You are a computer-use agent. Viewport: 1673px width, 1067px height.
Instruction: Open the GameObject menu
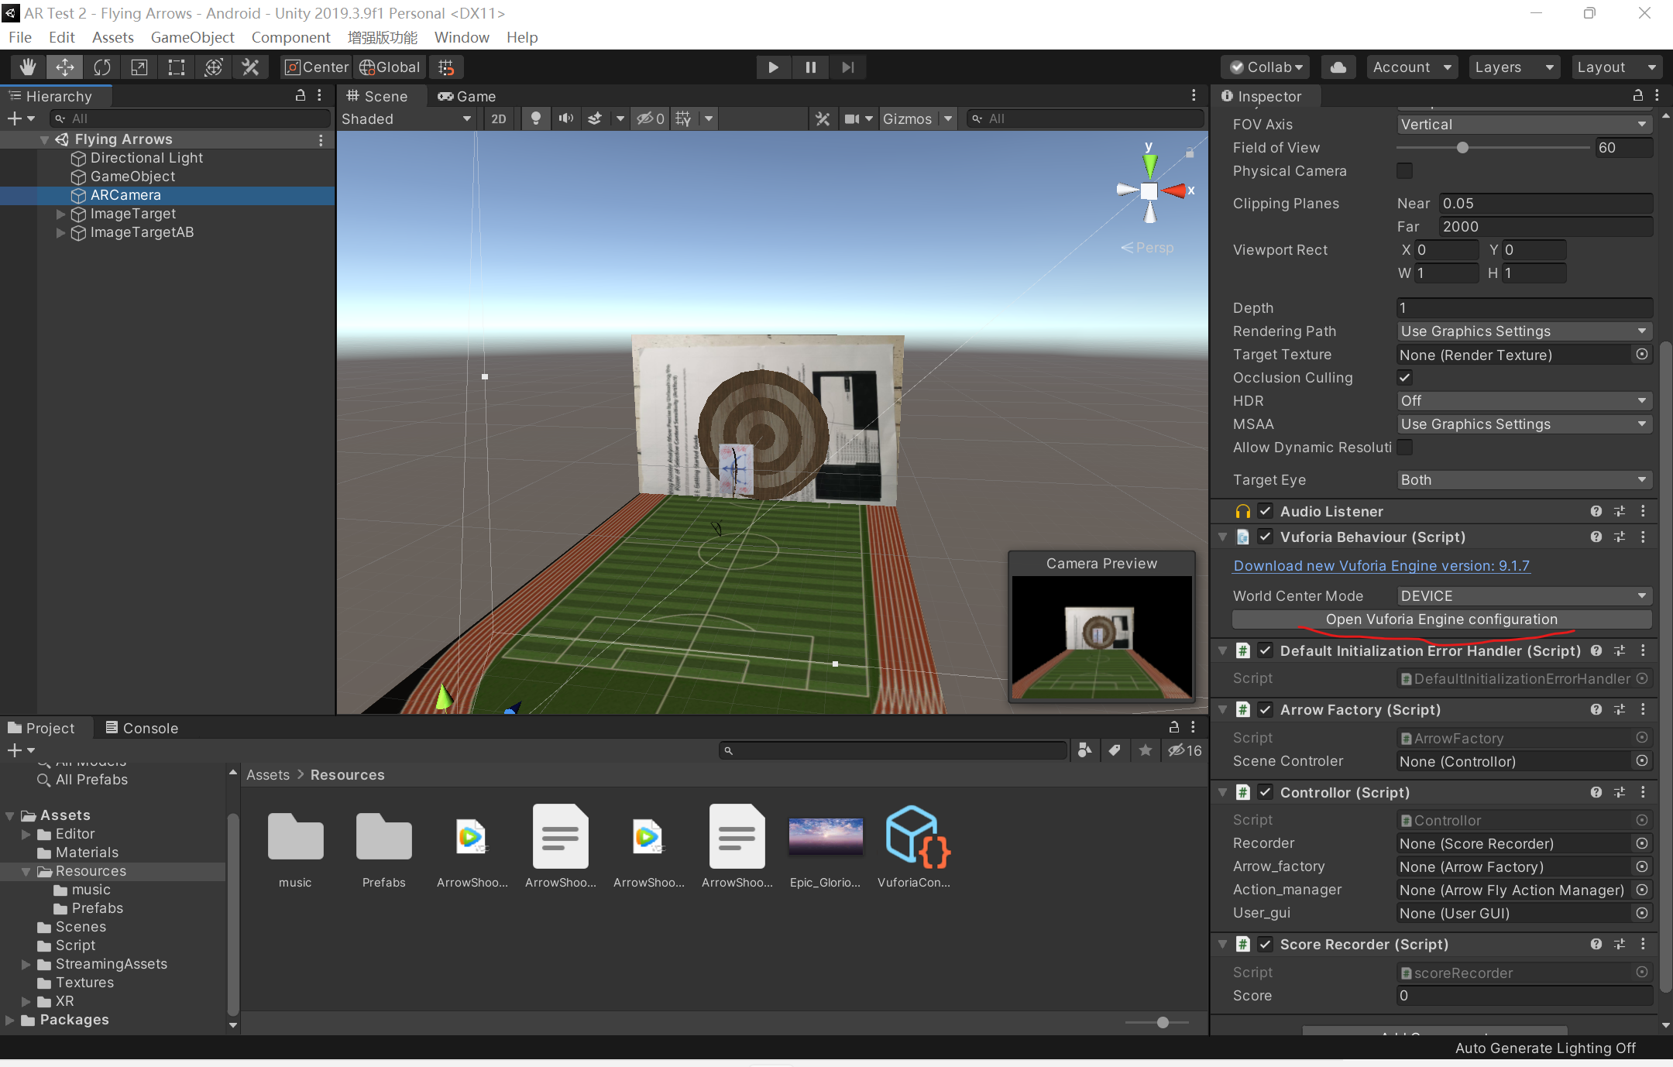[192, 37]
